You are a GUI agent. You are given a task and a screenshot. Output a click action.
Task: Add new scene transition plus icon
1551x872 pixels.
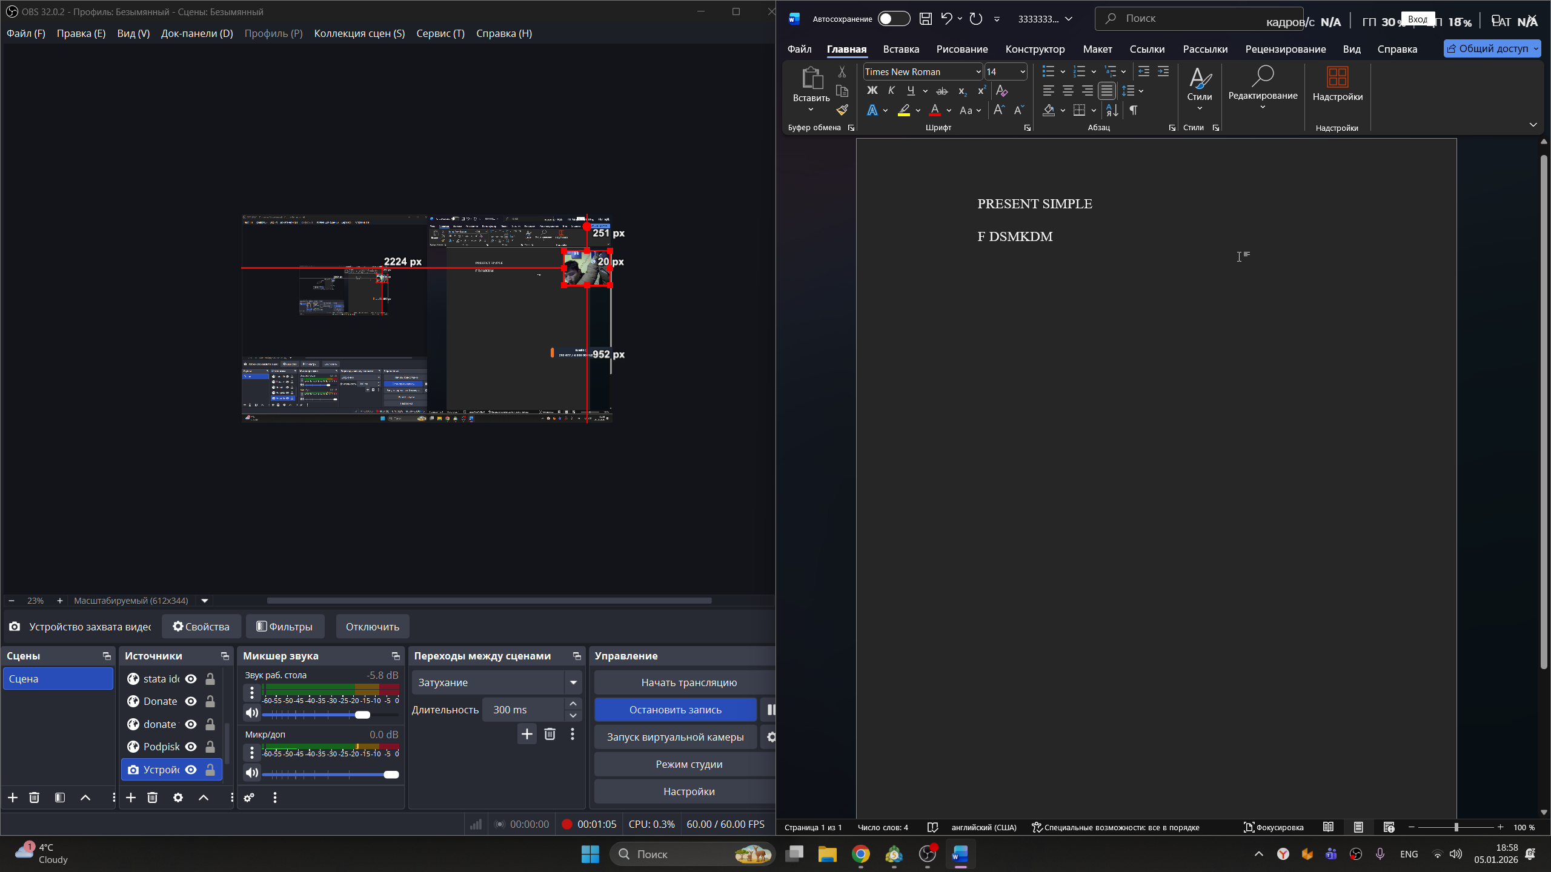pos(526,734)
